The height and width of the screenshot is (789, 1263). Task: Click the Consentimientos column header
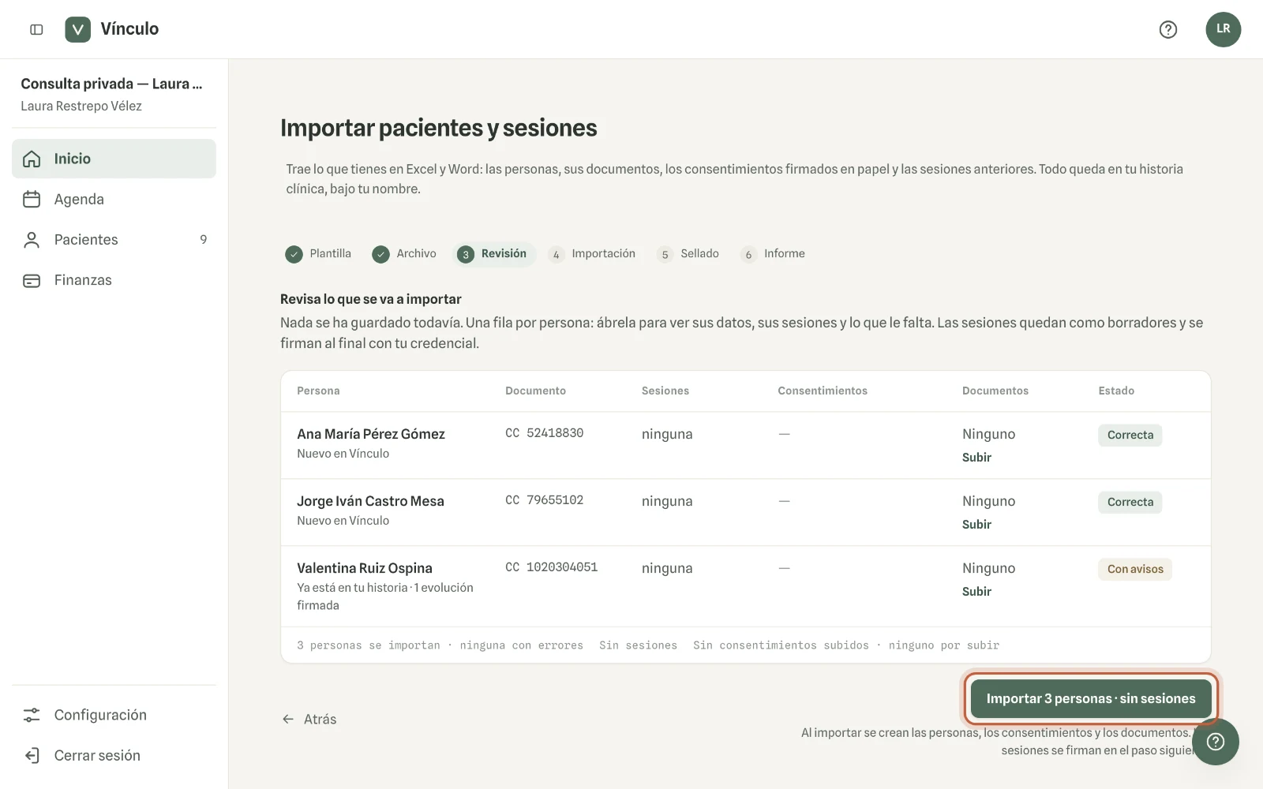pyautogui.click(x=823, y=391)
